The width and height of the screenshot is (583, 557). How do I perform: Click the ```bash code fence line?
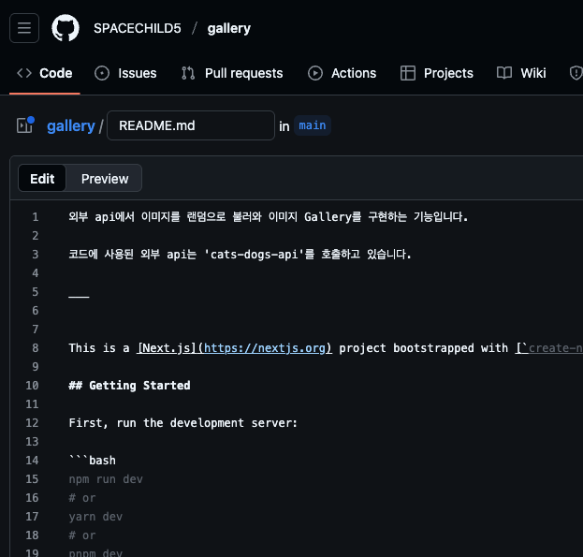(93, 461)
